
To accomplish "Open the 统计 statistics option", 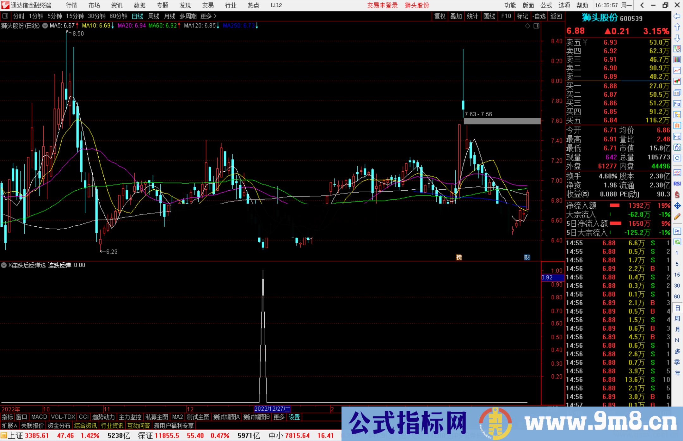I will click(473, 16).
